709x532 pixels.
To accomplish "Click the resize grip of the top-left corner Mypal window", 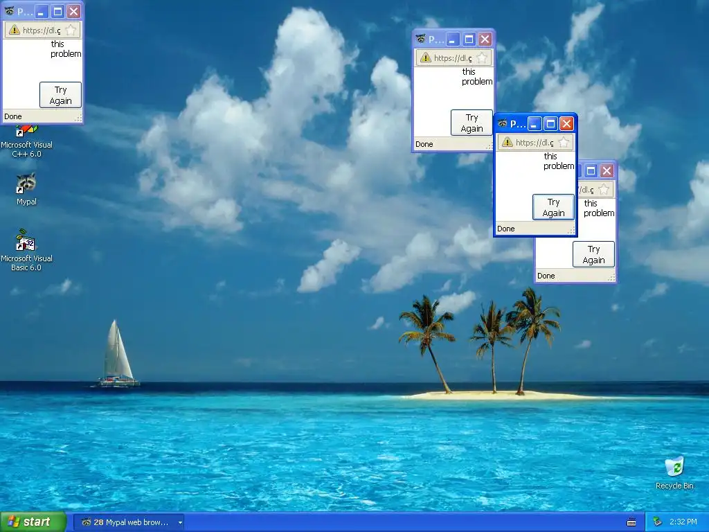I will [x=79, y=118].
